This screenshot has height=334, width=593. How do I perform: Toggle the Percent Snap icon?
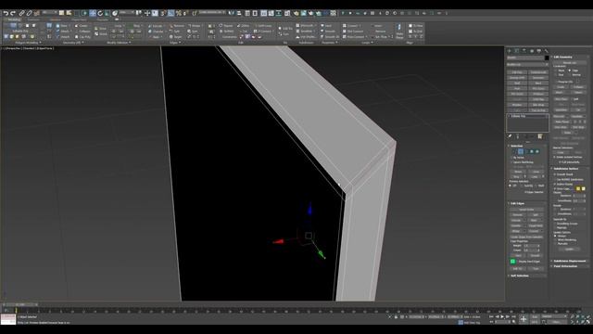coord(179,13)
